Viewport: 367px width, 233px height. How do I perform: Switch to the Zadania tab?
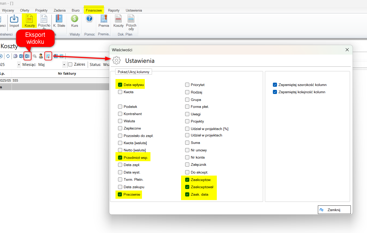[60, 10]
